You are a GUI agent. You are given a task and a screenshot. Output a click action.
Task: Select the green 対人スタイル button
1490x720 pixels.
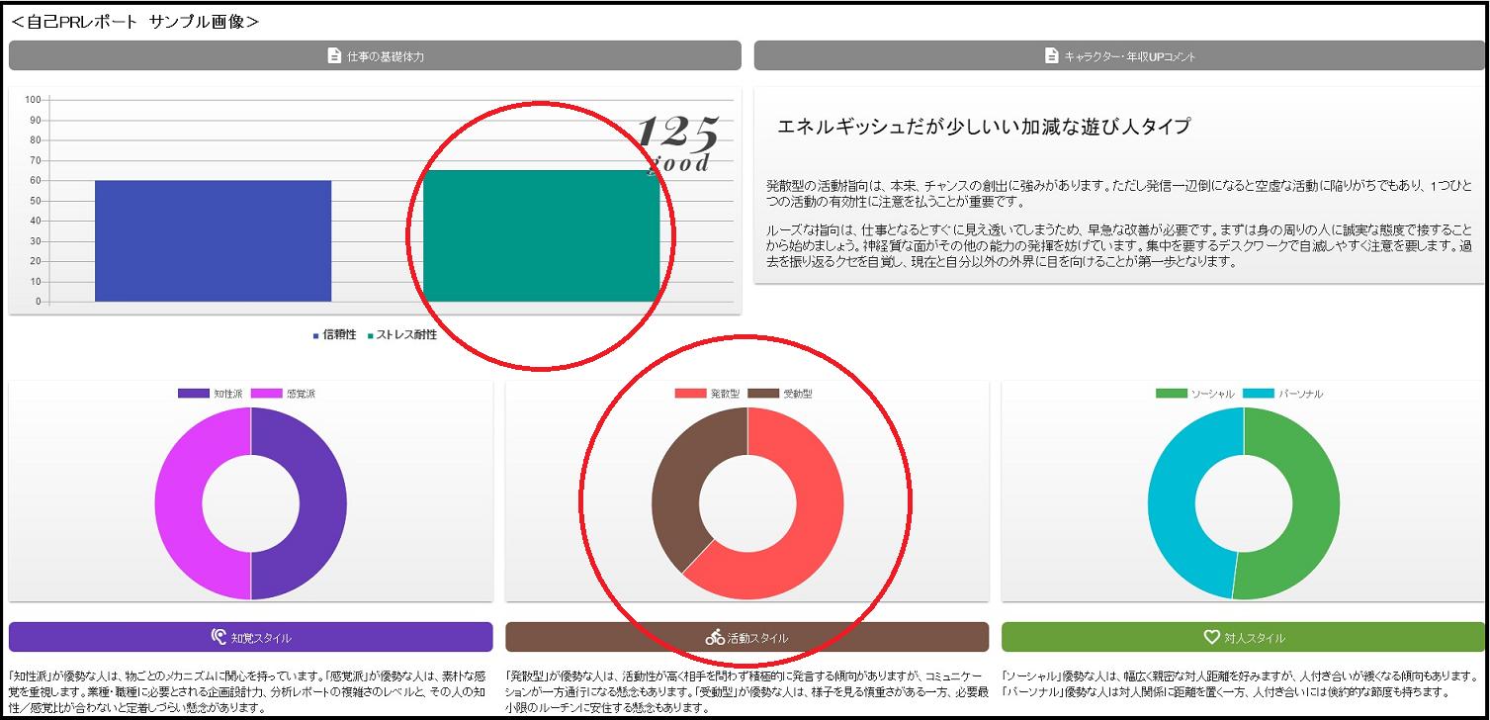coord(1243,637)
